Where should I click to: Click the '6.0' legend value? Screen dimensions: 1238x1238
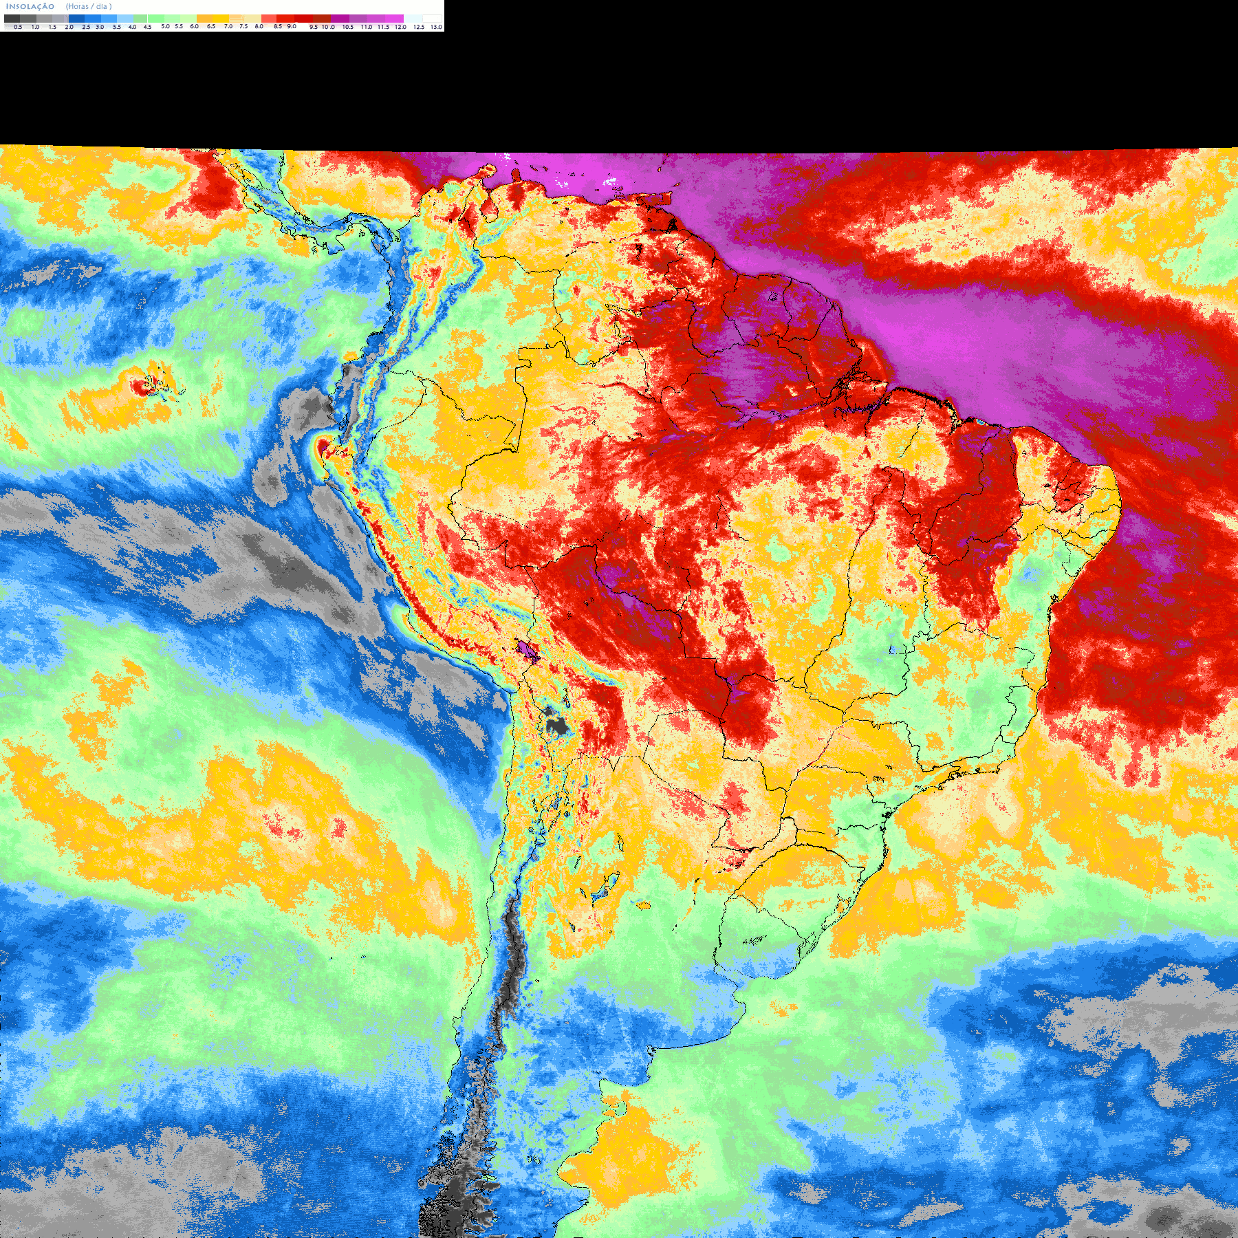coord(195,26)
